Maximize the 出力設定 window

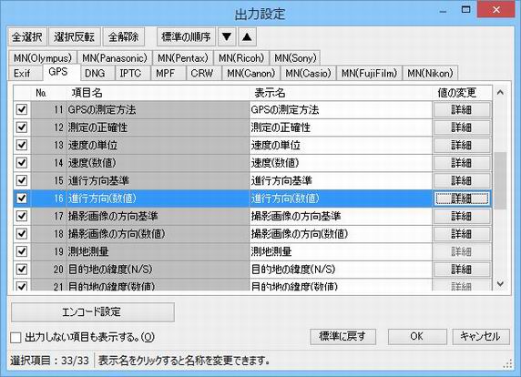[465, 10]
